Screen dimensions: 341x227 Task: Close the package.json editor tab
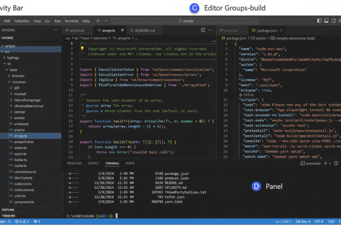click(281, 30)
